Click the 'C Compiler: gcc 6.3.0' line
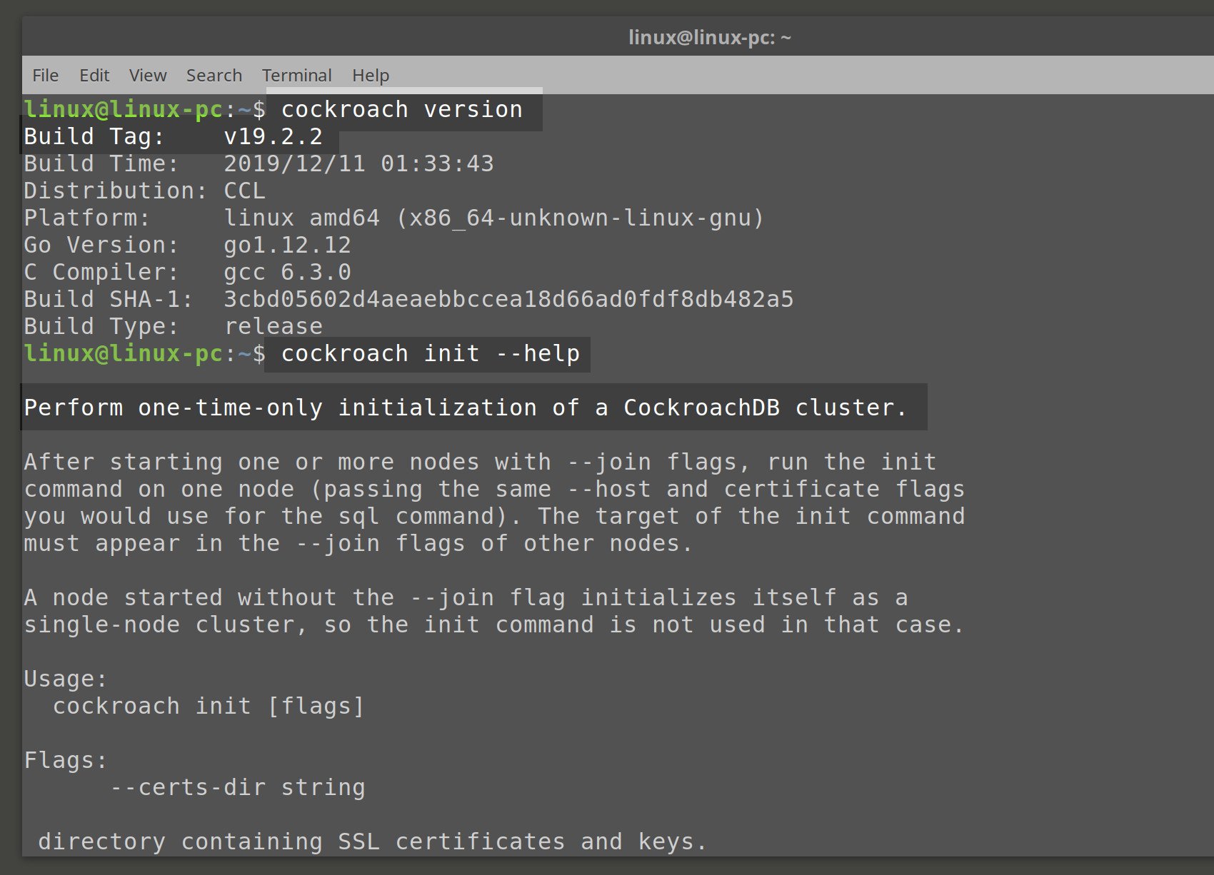The width and height of the screenshot is (1214, 875). pos(188,272)
